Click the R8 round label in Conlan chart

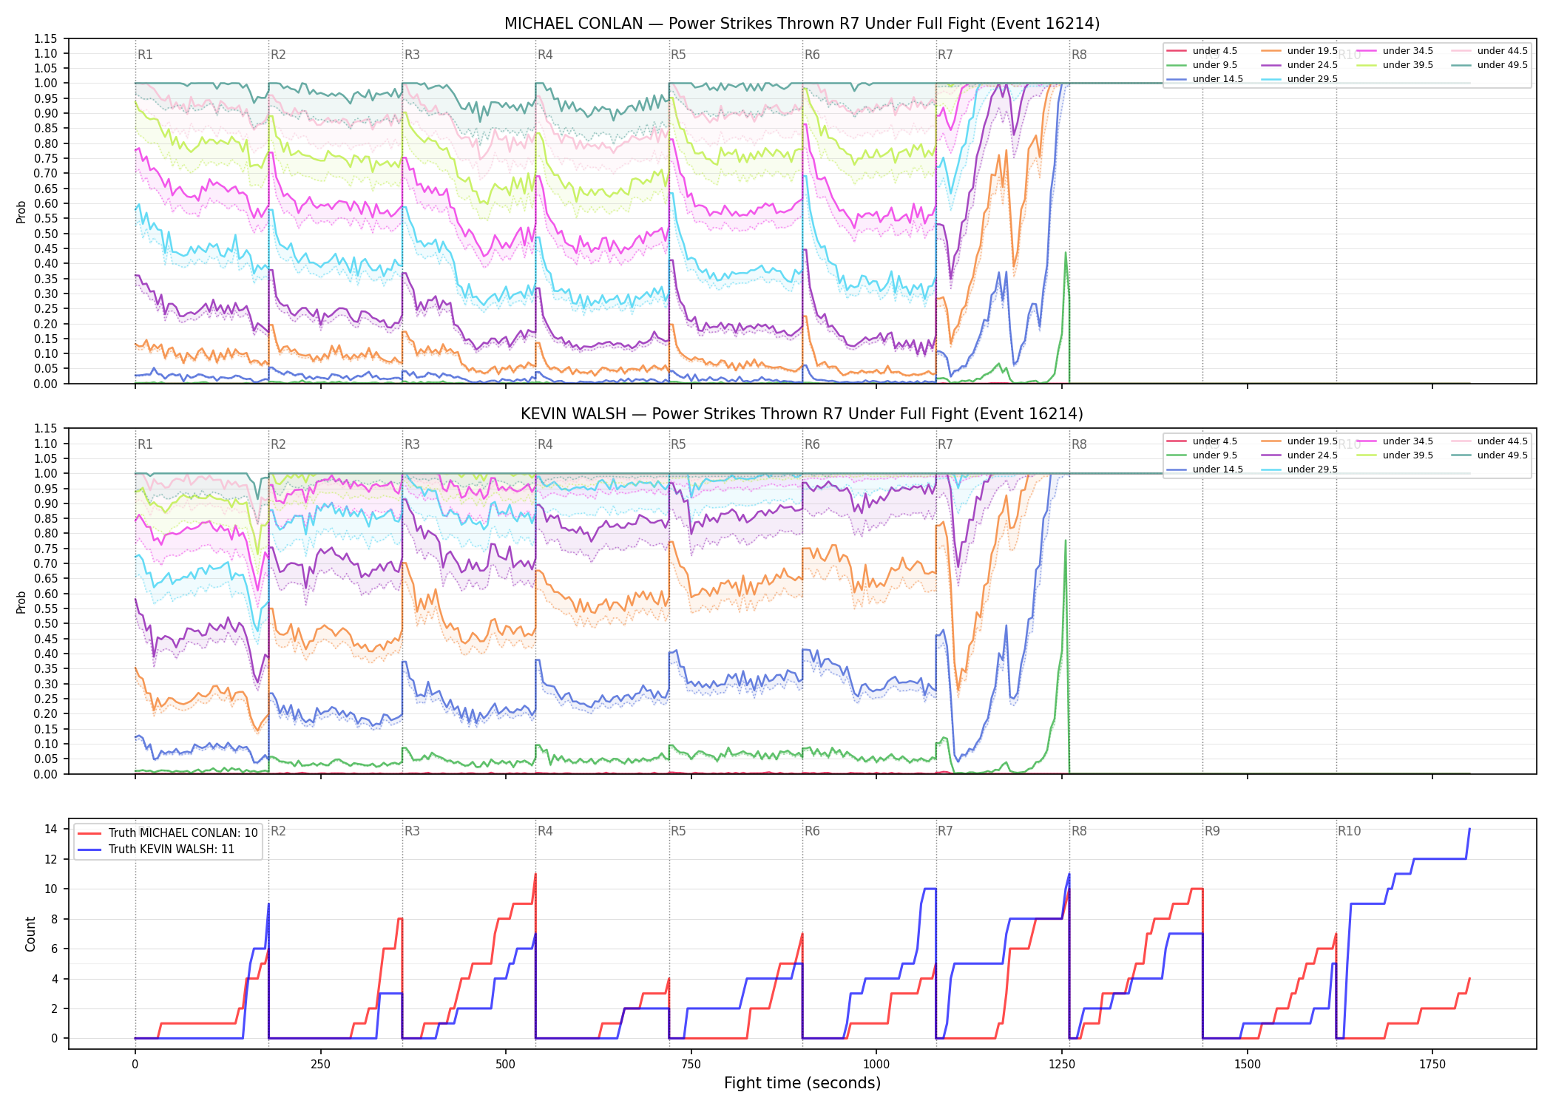point(1079,55)
